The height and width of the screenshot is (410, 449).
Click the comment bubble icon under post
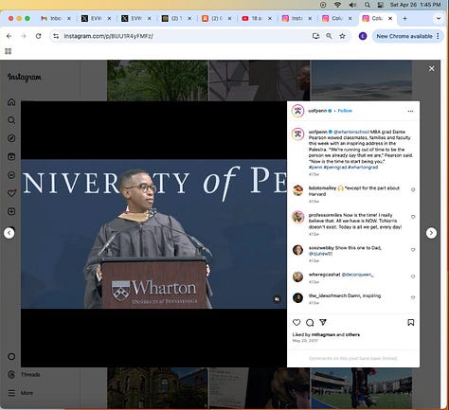click(310, 322)
